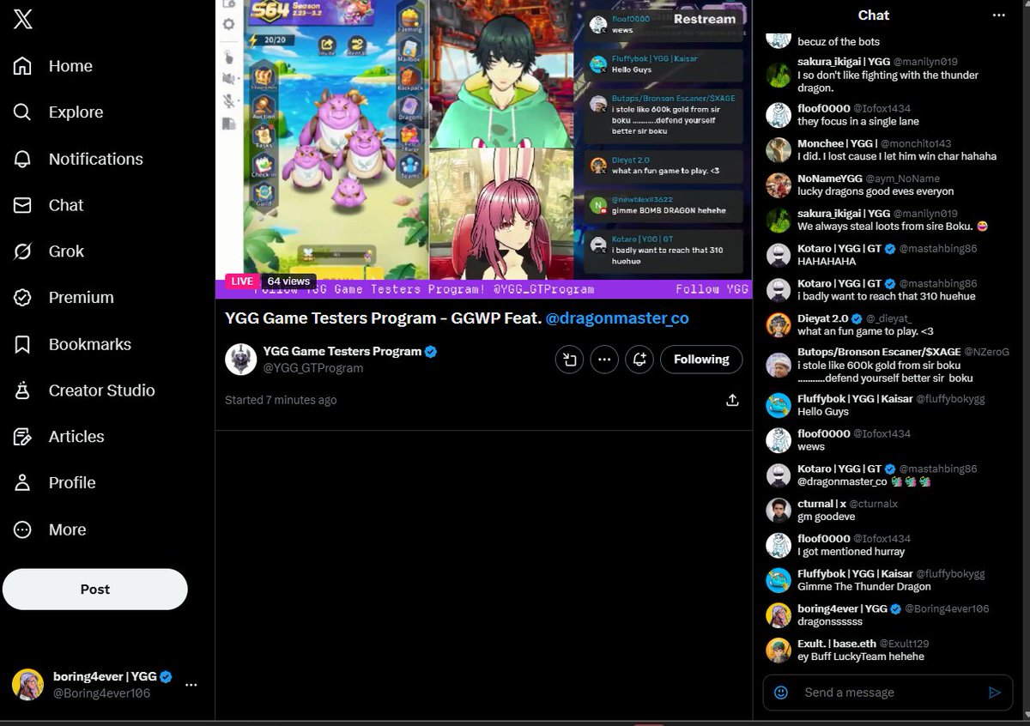Click the share broadcast icon
The height and width of the screenshot is (726, 1030).
(732, 400)
